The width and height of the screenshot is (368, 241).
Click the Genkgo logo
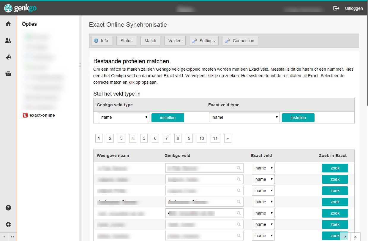[x=20, y=8]
